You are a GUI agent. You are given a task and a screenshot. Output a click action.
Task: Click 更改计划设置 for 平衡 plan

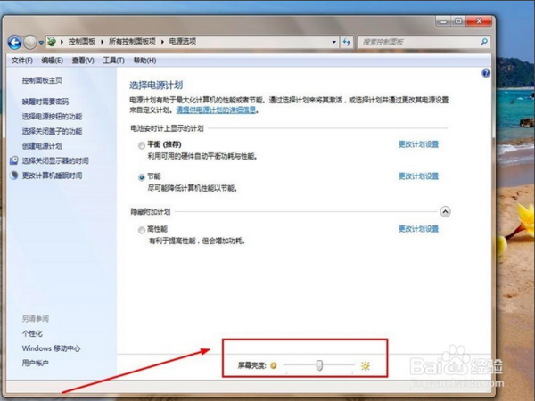pos(419,144)
